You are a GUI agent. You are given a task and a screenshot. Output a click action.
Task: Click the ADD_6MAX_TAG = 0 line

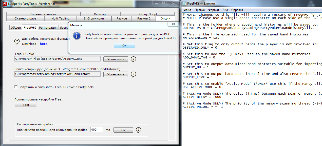tap(199, 57)
